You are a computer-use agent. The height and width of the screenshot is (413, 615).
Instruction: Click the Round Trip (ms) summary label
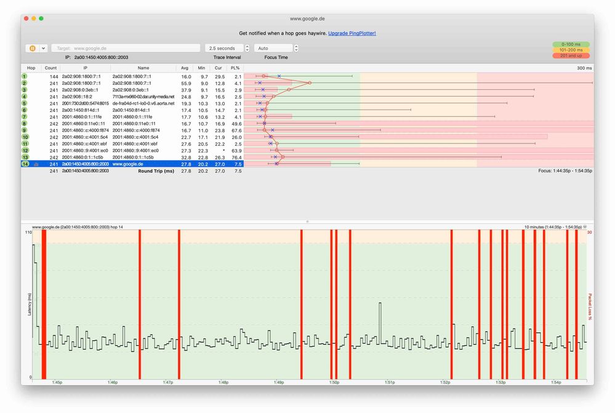click(x=156, y=171)
